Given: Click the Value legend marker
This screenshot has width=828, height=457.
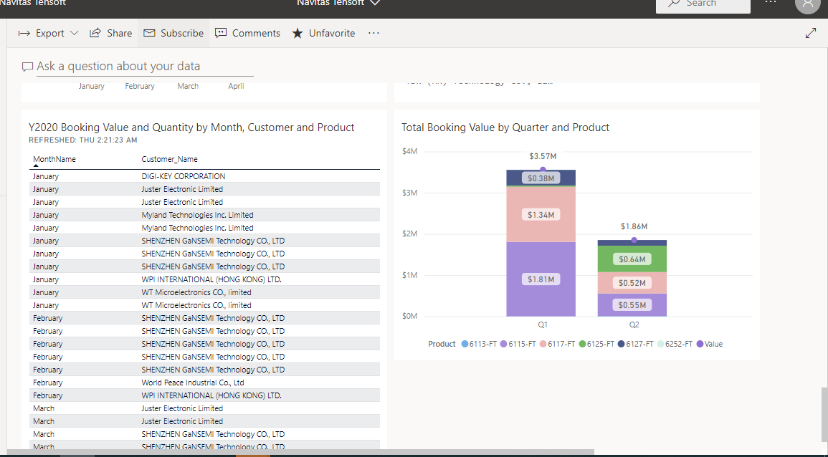Looking at the screenshot, I should click(x=700, y=344).
